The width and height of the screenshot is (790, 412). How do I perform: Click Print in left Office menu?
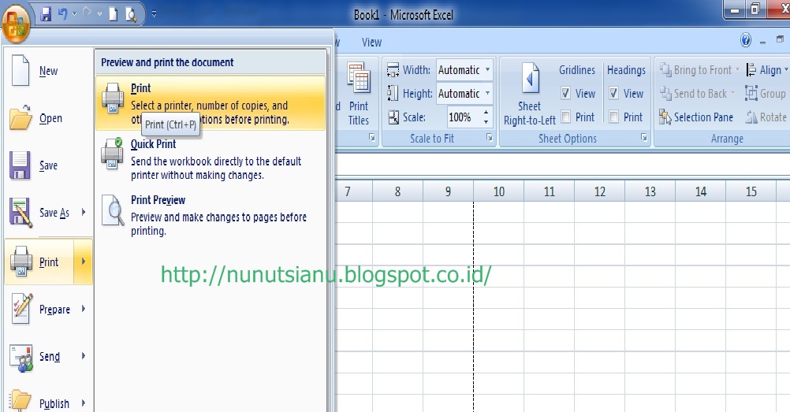[39, 262]
